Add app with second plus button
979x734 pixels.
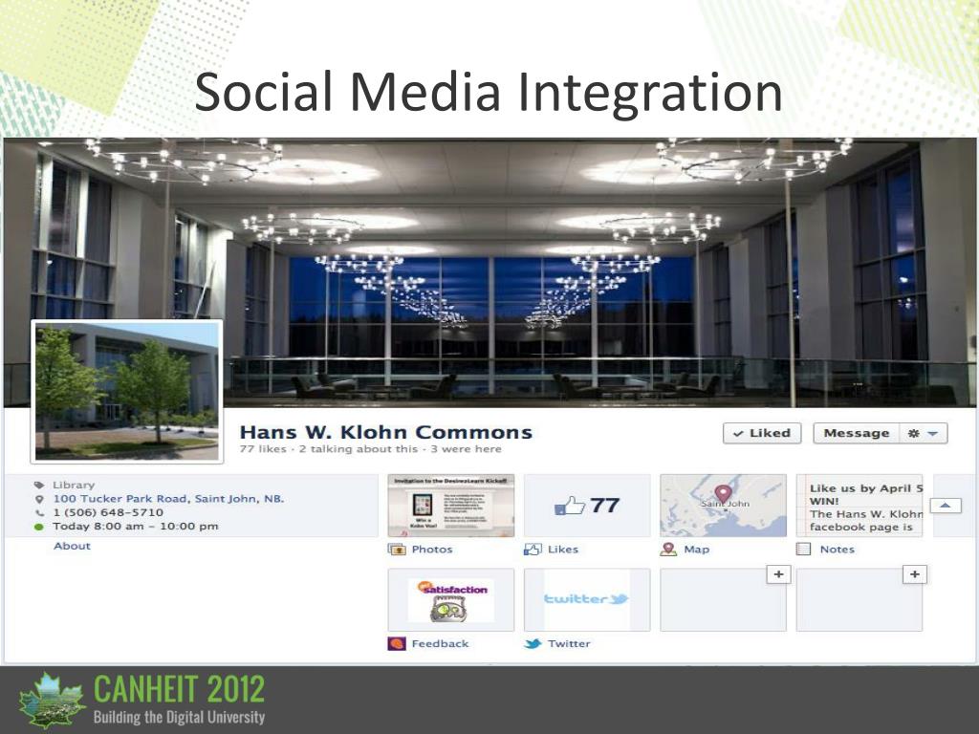(x=915, y=574)
